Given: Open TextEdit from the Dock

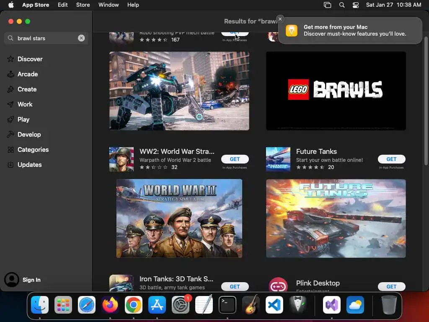Looking at the screenshot, I should tap(204, 305).
